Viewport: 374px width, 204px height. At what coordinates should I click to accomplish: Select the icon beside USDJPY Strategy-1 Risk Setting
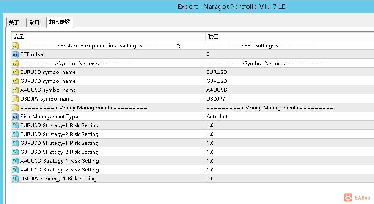[15, 179]
